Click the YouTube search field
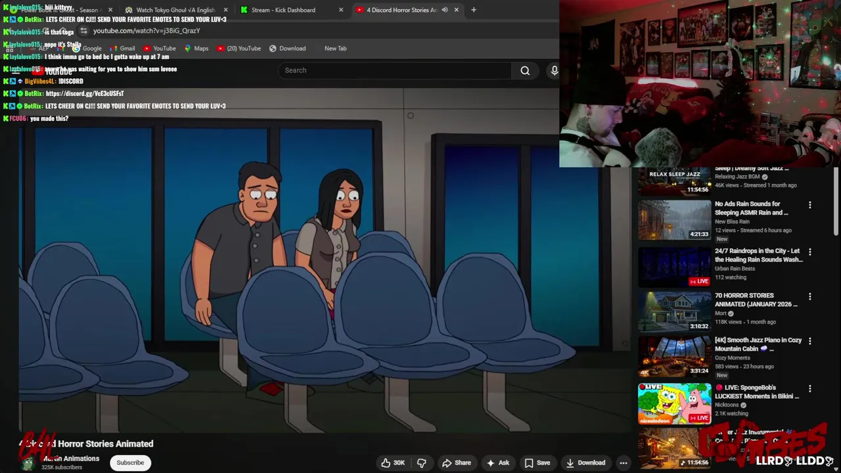The image size is (841, 473). (x=394, y=70)
